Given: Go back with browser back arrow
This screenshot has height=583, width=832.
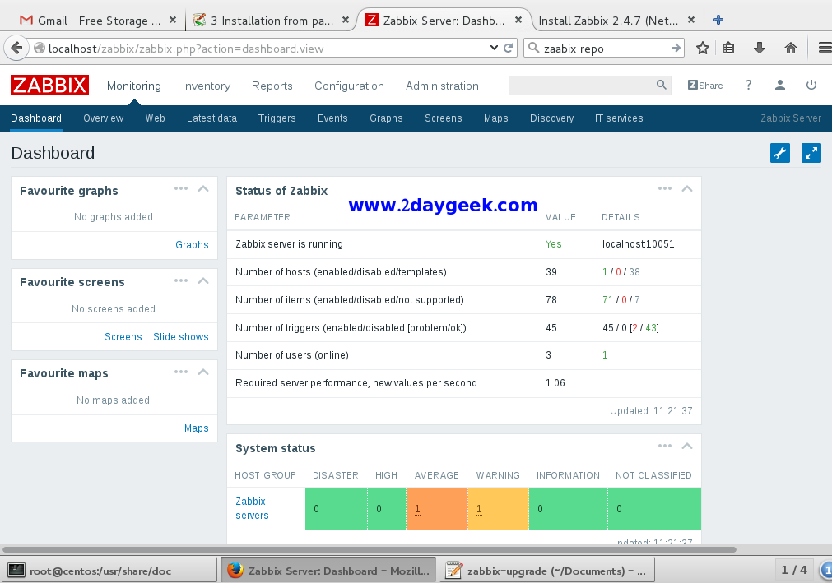Looking at the screenshot, I should point(16,49).
